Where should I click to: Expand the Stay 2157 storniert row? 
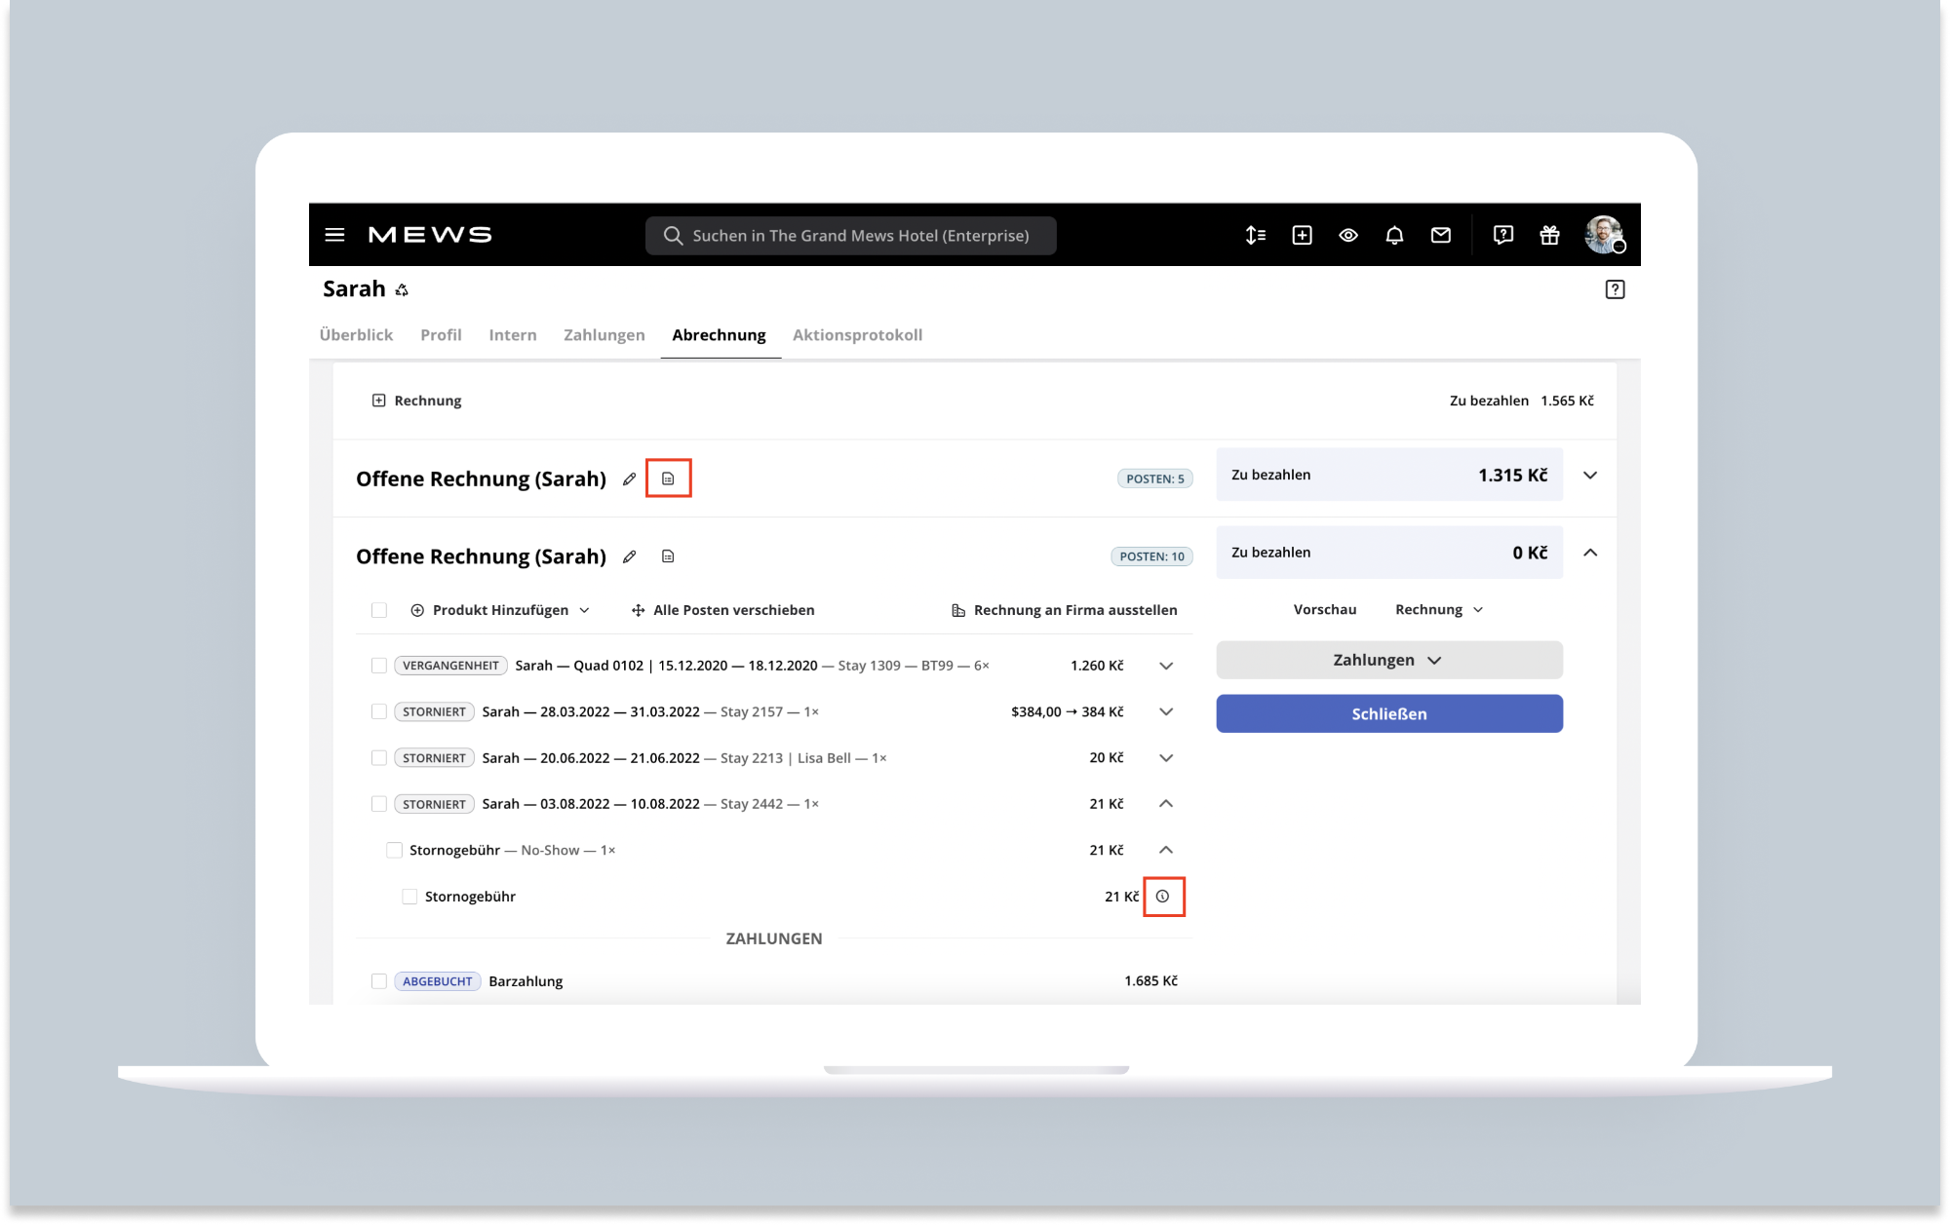point(1166,712)
